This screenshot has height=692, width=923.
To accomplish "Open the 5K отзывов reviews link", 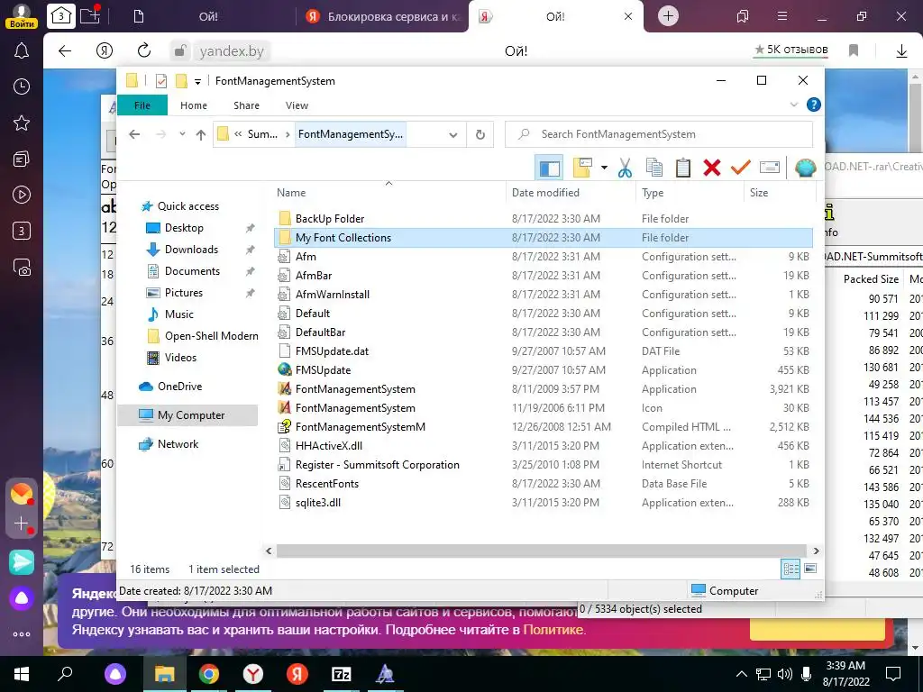I will tap(791, 50).
